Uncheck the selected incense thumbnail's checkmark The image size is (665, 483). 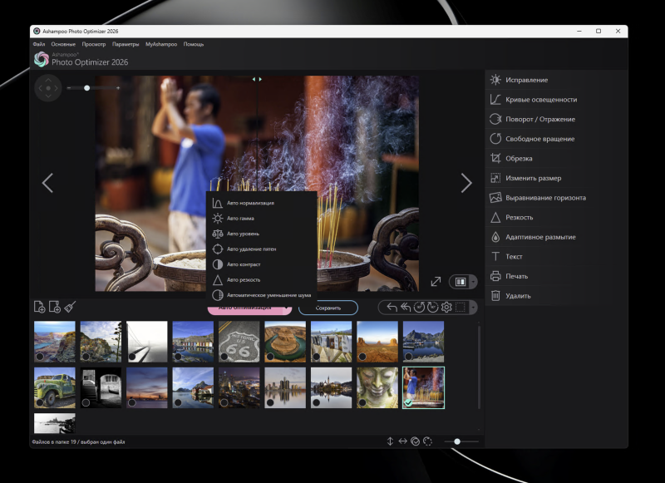tap(408, 402)
